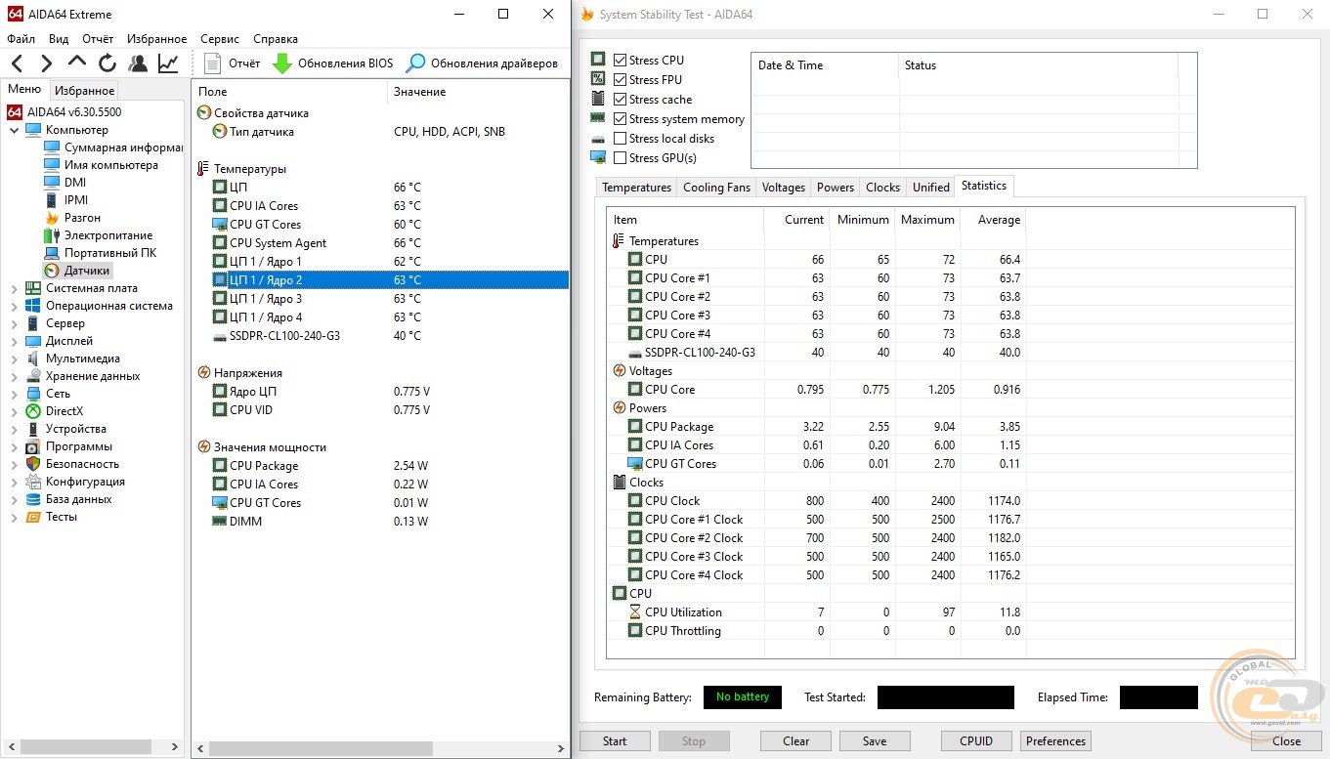Click the Мультимедиа speaker icon in the tree

[34, 358]
